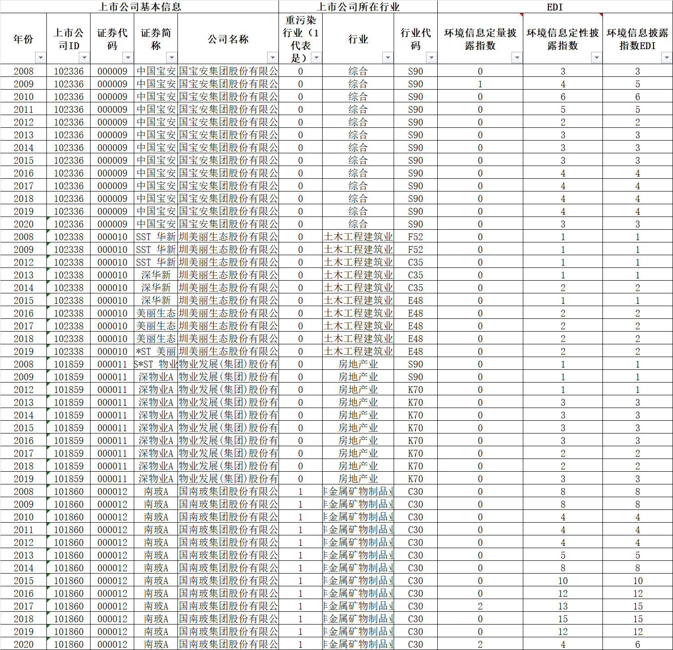Screen dimensions: 673x650
Task: Select 房地产业 cell in 2016 深物业A row
Action: pos(358,441)
